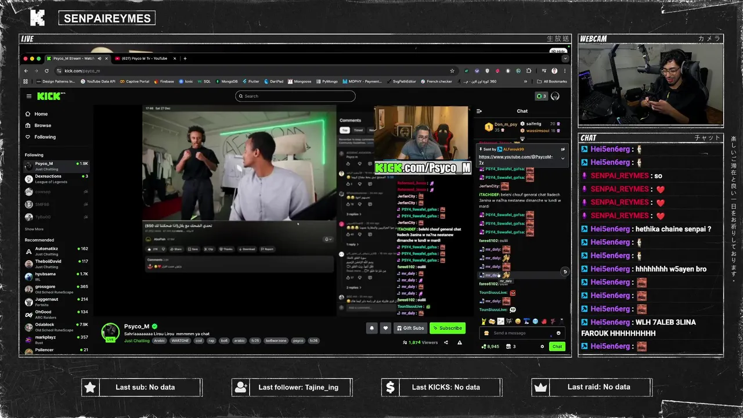Image resolution: width=743 pixels, height=418 pixels.
Task: Open Chrome three-dot menu
Action: click(x=565, y=71)
